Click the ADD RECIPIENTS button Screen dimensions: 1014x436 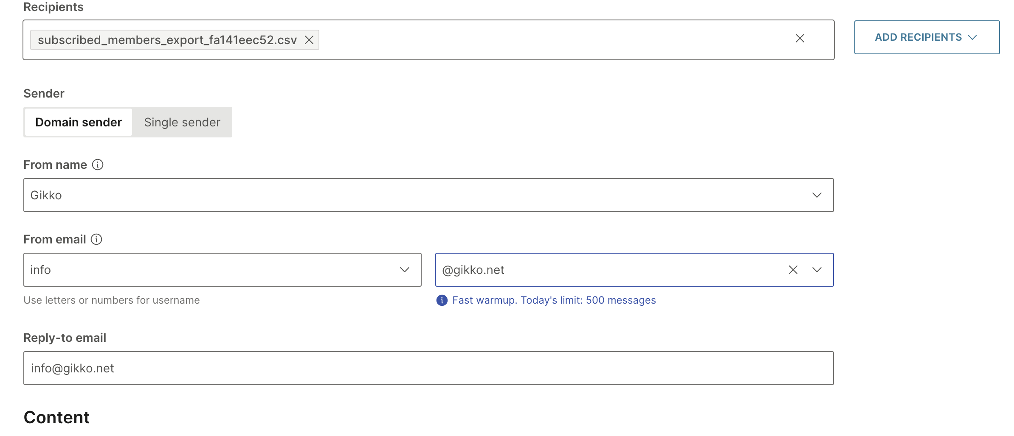pyautogui.click(x=918, y=37)
